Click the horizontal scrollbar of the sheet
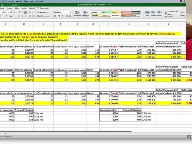 pyautogui.click(x=65, y=131)
